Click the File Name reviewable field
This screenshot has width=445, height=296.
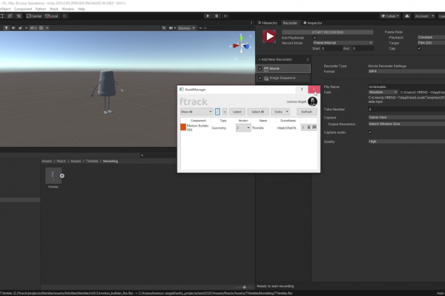[x=406, y=87]
